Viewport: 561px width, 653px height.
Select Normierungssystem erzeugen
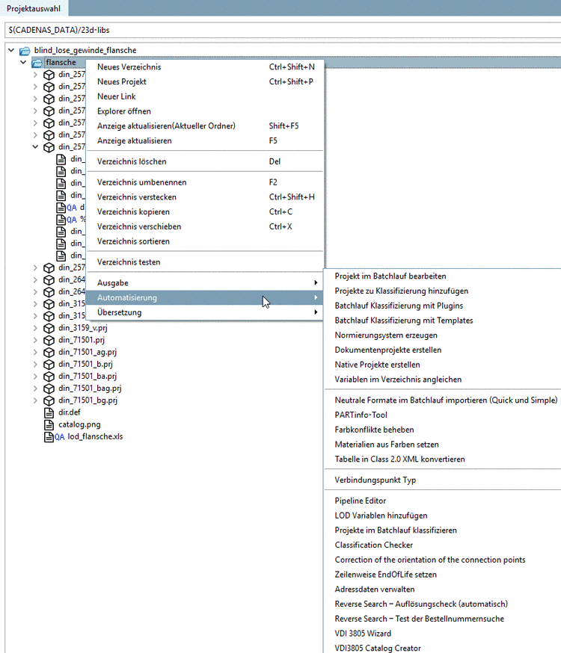click(443, 335)
